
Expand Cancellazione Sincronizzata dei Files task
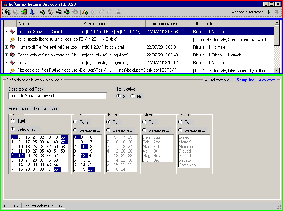6,55
